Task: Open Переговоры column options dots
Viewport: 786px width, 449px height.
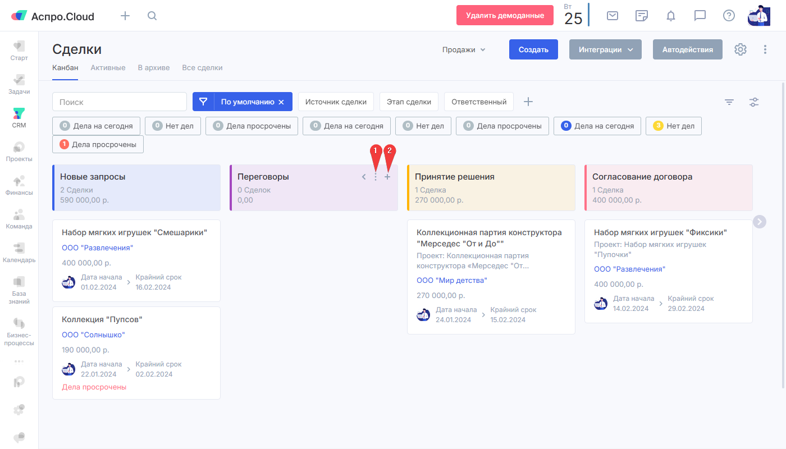Action: pyautogui.click(x=376, y=177)
